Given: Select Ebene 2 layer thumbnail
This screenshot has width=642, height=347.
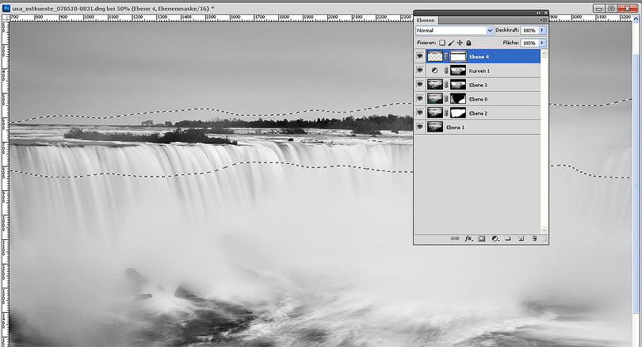Looking at the screenshot, I should [x=435, y=113].
